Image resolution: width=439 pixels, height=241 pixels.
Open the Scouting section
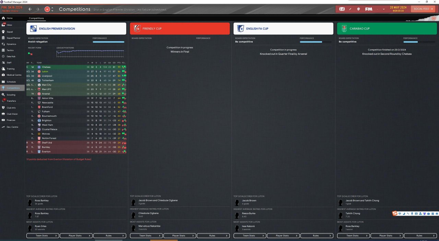12,95
